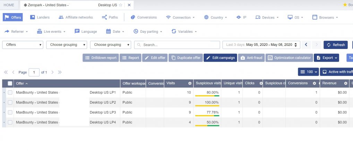Toggle the select-all header checkbox
353x151 pixels.
(10, 83)
